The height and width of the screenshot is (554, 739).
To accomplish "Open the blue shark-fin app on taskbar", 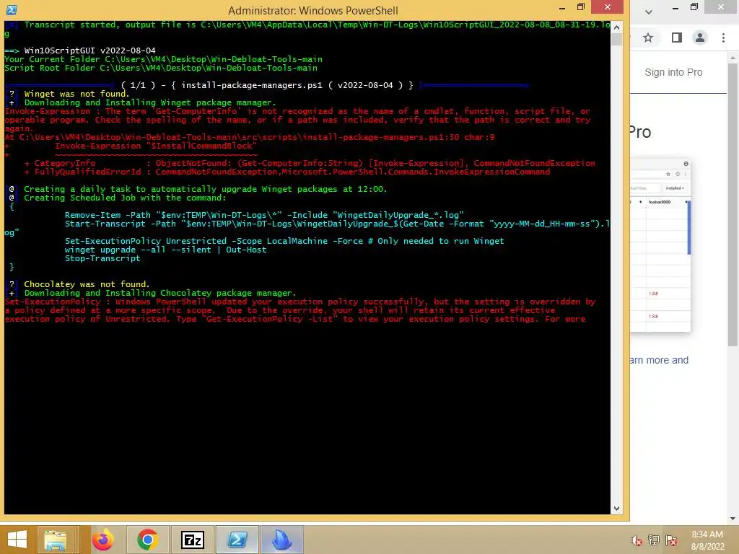I will (x=282, y=540).
